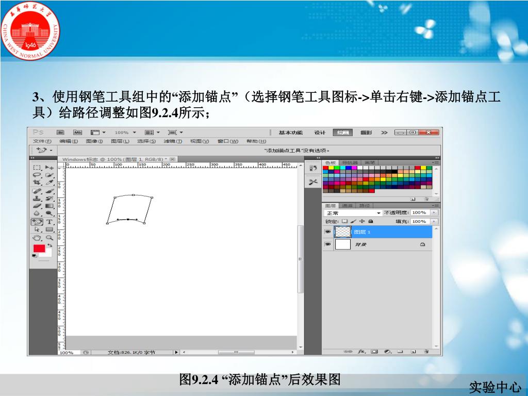Open the fill 填充 slider arrow
The image size is (528, 396).
(434, 221)
